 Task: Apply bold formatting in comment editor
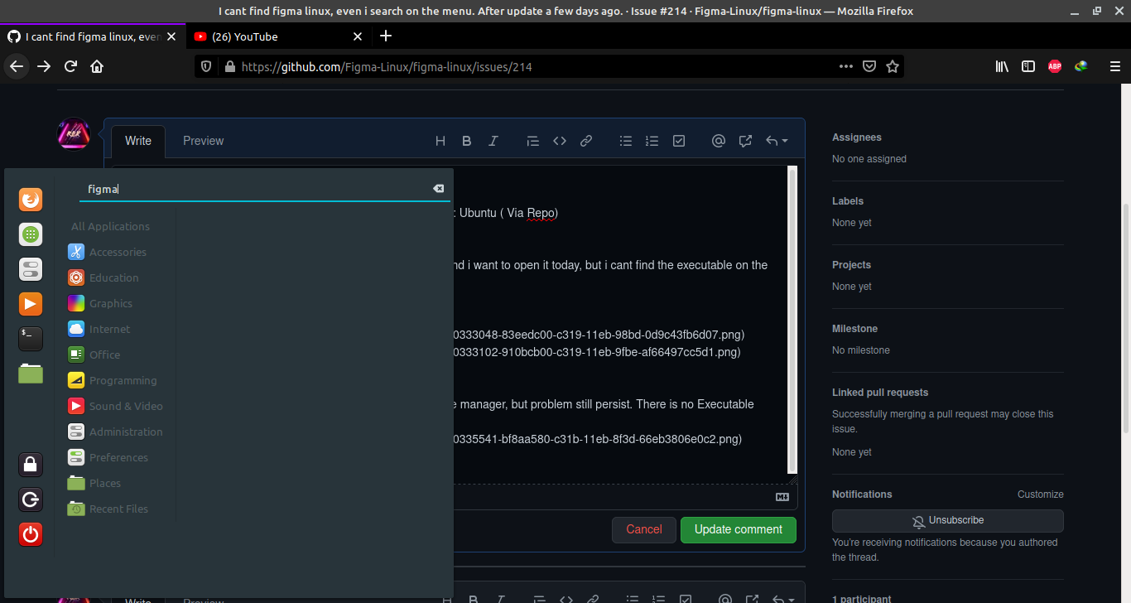(467, 141)
